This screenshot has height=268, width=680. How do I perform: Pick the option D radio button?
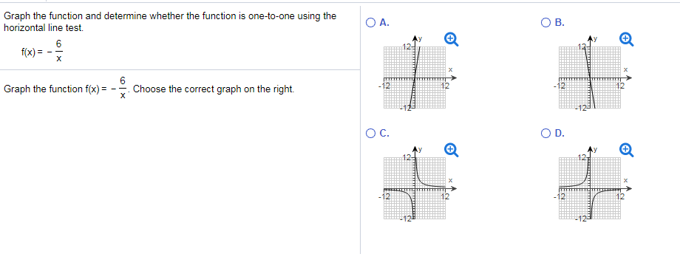(546, 134)
